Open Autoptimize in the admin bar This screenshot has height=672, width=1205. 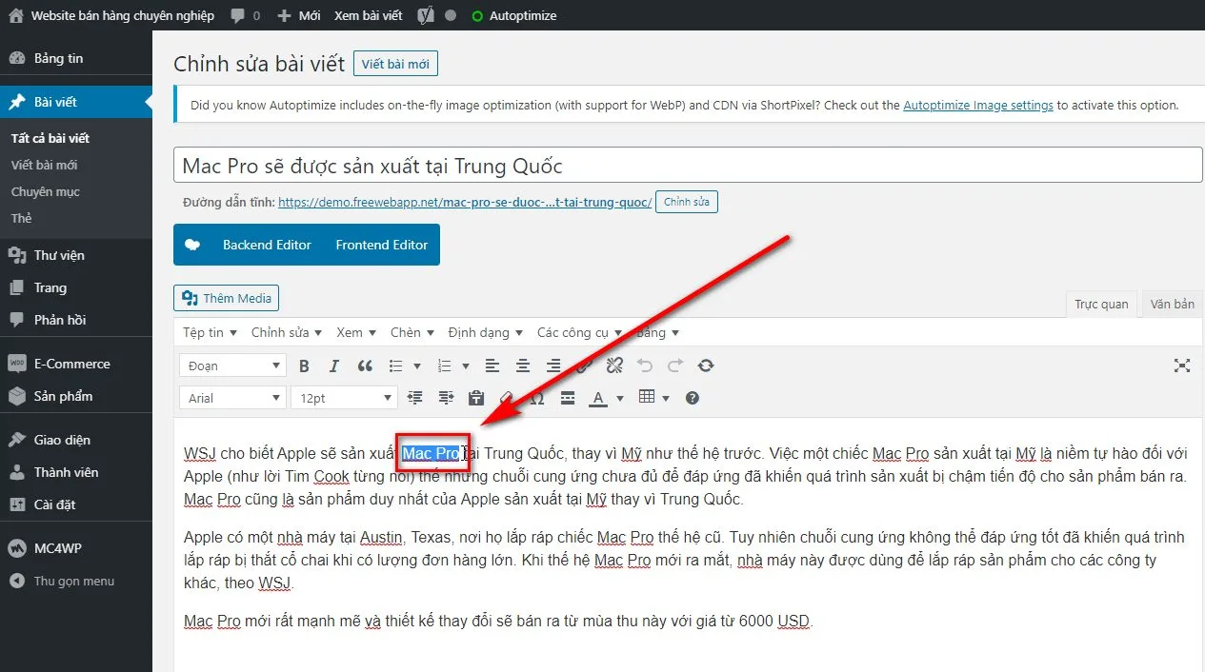click(514, 15)
